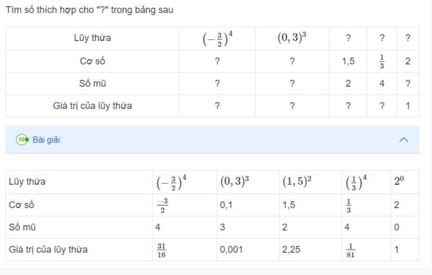Click the 0,1 base in solution table
This screenshot has height=275, width=432.
(x=226, y=205)
